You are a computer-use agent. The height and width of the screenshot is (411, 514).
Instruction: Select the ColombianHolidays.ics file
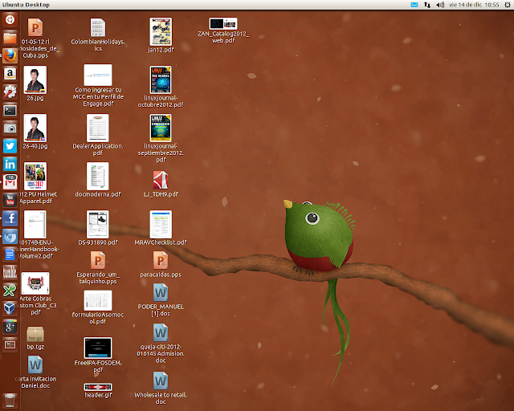tap(98, 35)
